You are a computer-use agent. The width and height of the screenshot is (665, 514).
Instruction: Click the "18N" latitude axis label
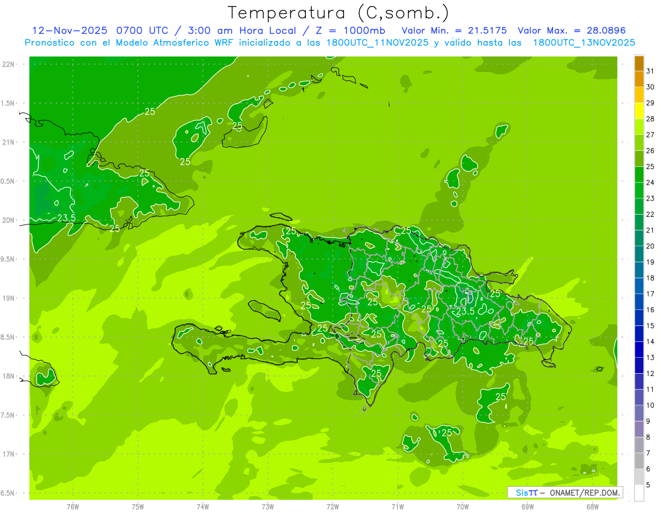tap(8, 376)
